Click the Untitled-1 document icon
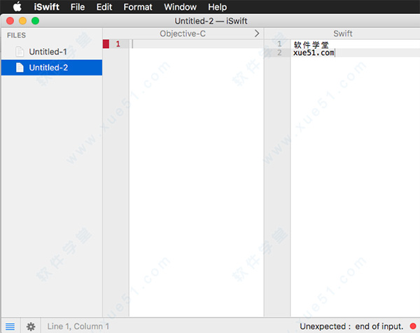 [20, 52]
